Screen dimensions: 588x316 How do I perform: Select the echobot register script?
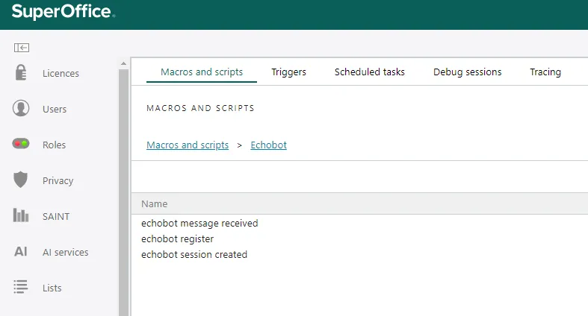pyautogui.click(x=177, y=239)
